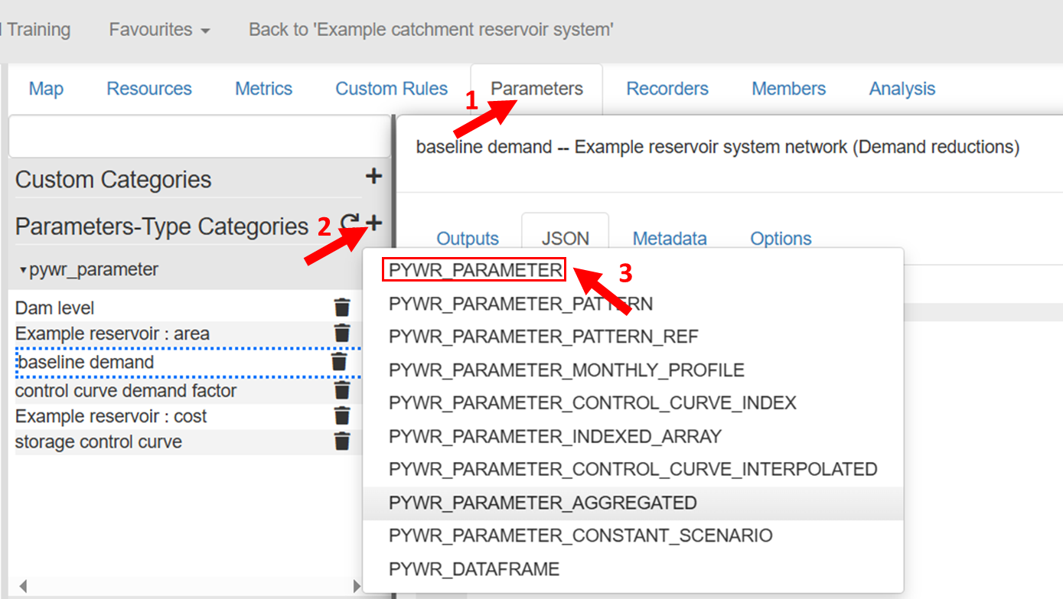Screen dimensions: 1063x599
Task: Click trash icon for Example reservoir : area
Action: 342,334
